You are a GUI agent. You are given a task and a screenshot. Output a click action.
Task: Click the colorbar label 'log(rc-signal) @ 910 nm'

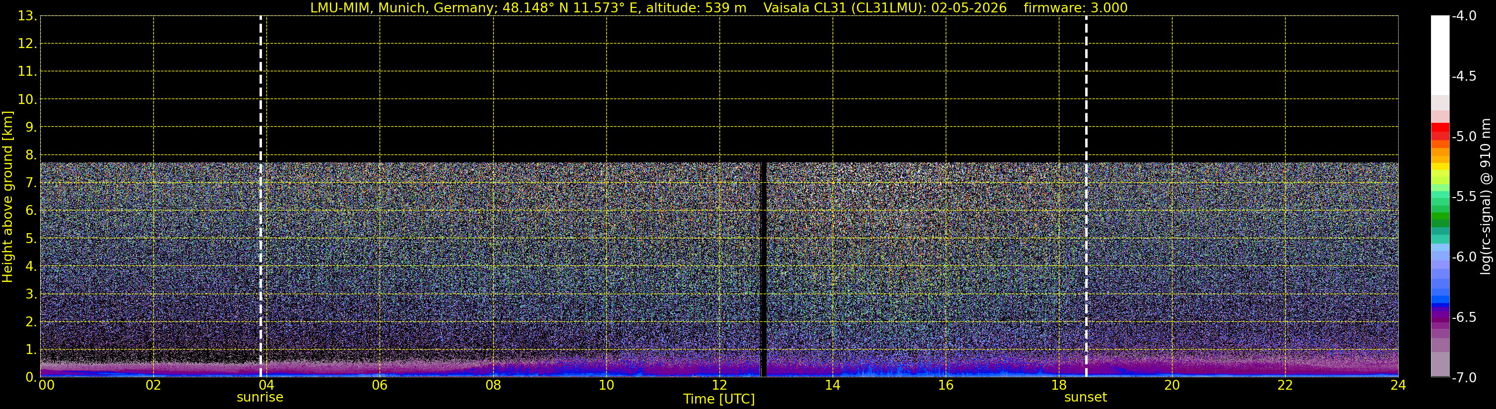(1487, 197)
